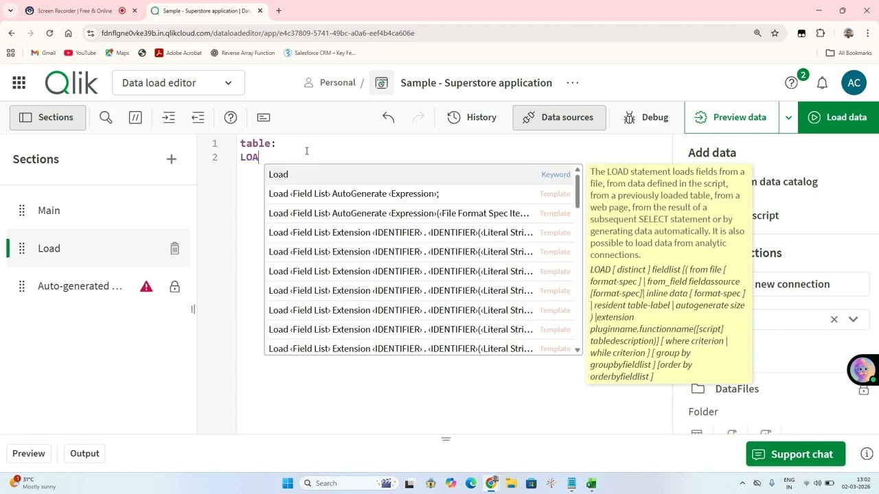Screen dimensions: 879x494
Task: Click the sections panel resize handle
Action: coord(193,309)
